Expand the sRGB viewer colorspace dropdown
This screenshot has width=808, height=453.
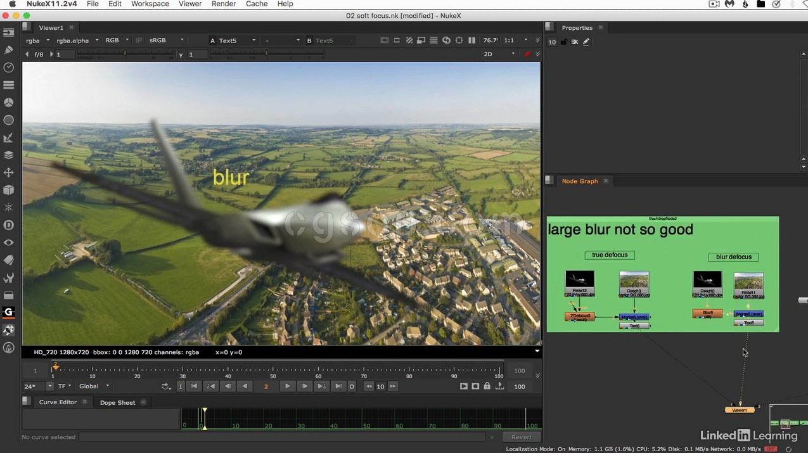pos(166,41)
